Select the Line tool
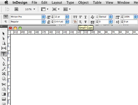This screenshot has width=138, height=105. coord(4,59)
